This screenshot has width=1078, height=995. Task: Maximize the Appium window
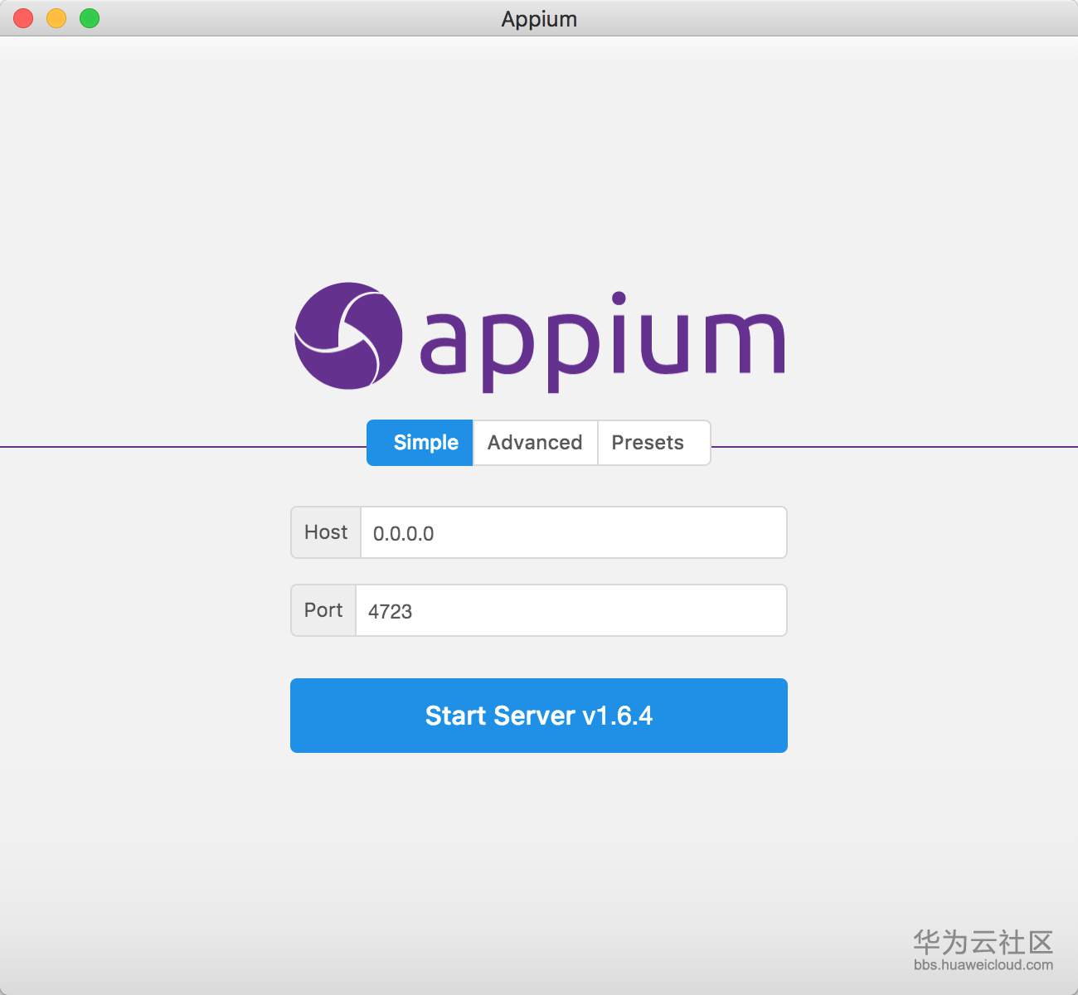pos(90,18)
